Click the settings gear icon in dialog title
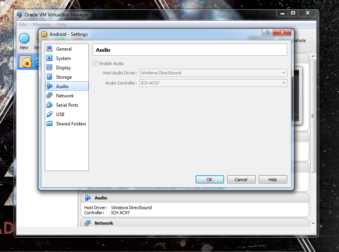This screenshot has height=252, width=339. pyautogui.click(x=44, y=34)
